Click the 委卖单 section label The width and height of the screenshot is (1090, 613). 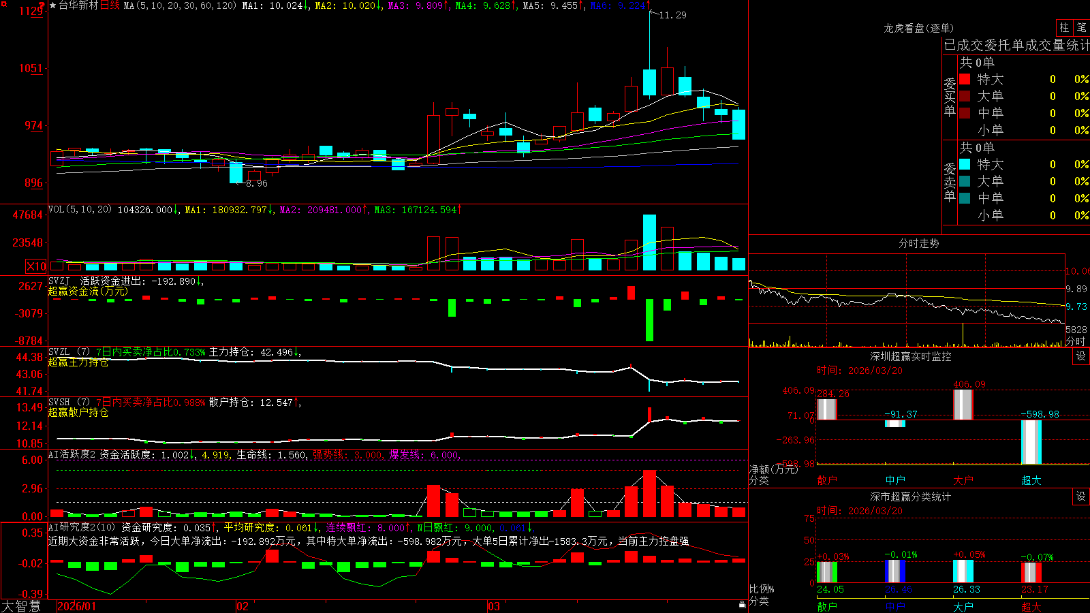[x=950, y=183]
